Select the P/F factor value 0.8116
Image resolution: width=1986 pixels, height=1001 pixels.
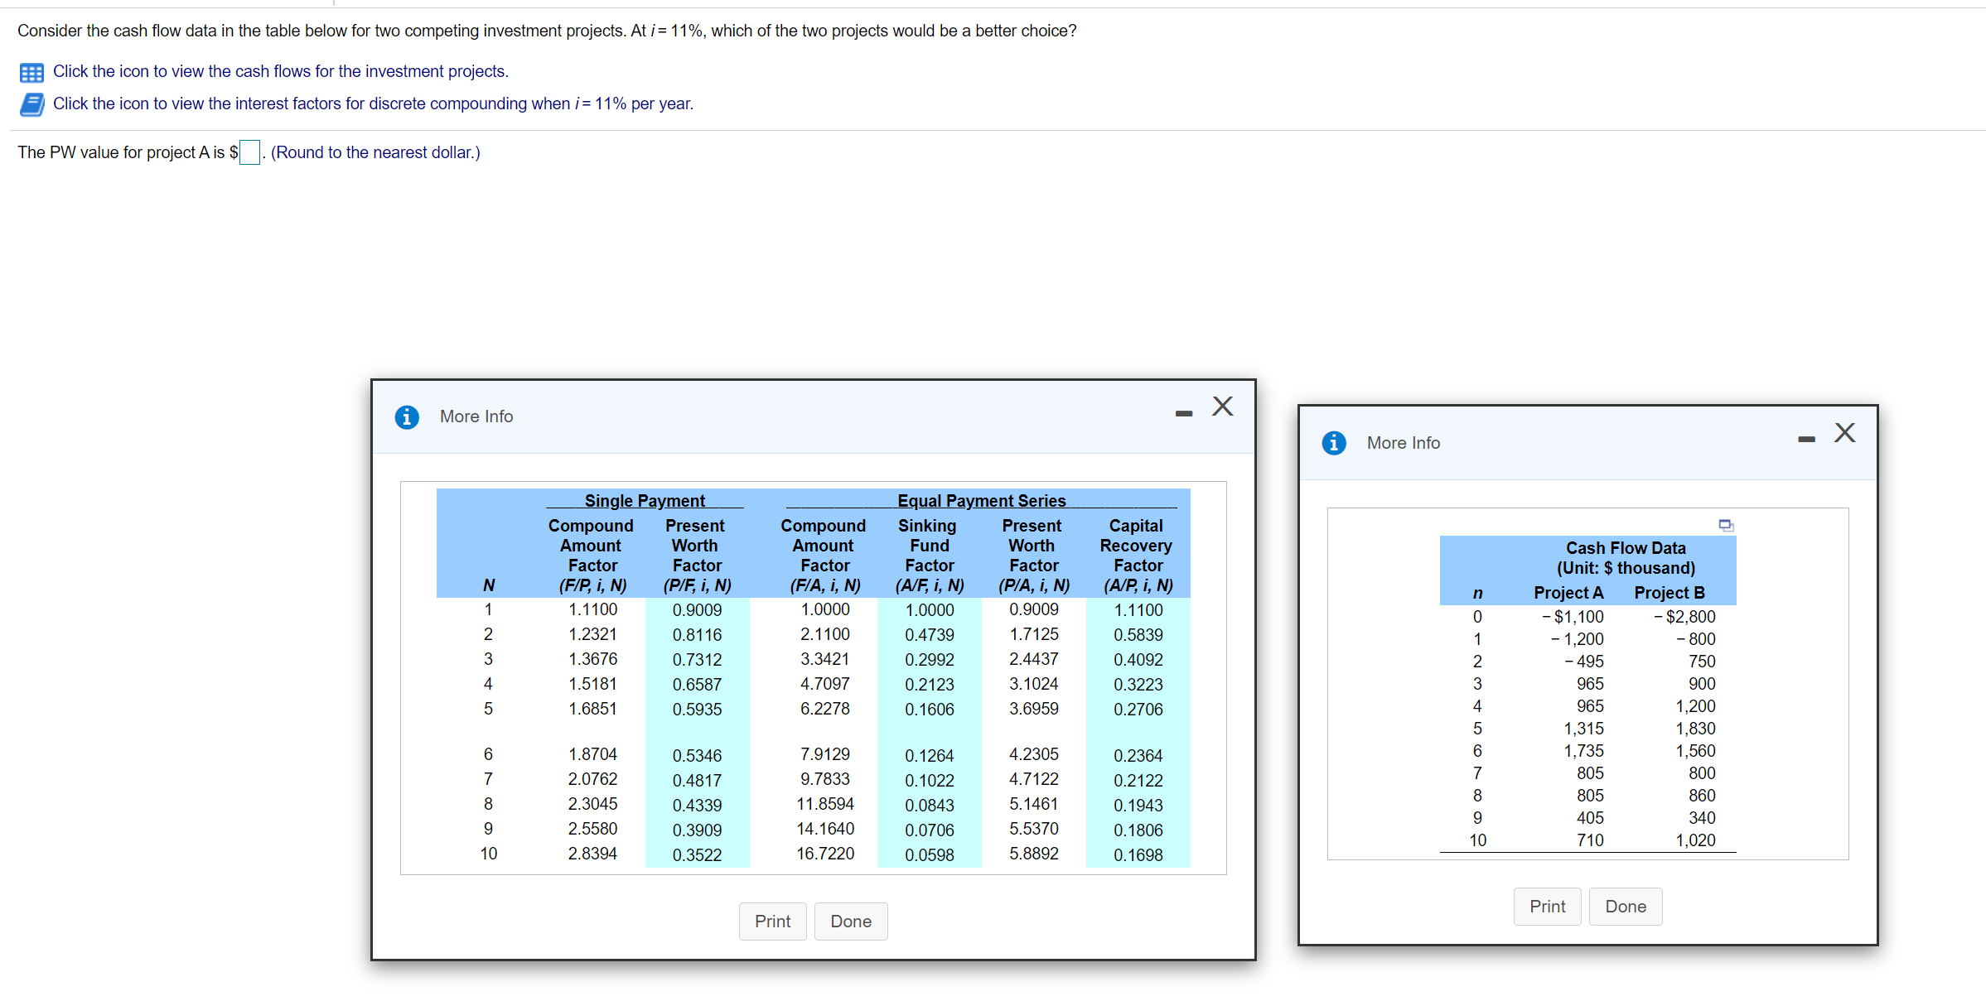coord(697,635)
